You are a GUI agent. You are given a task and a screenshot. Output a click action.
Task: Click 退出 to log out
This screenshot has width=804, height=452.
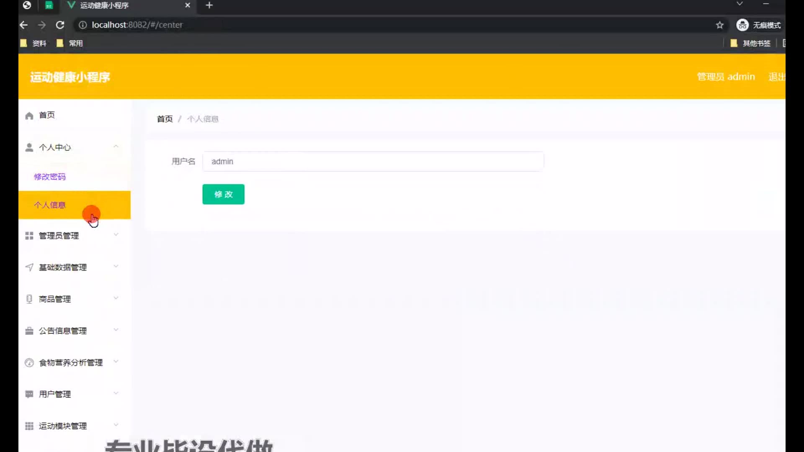click(x=777, y=77)
